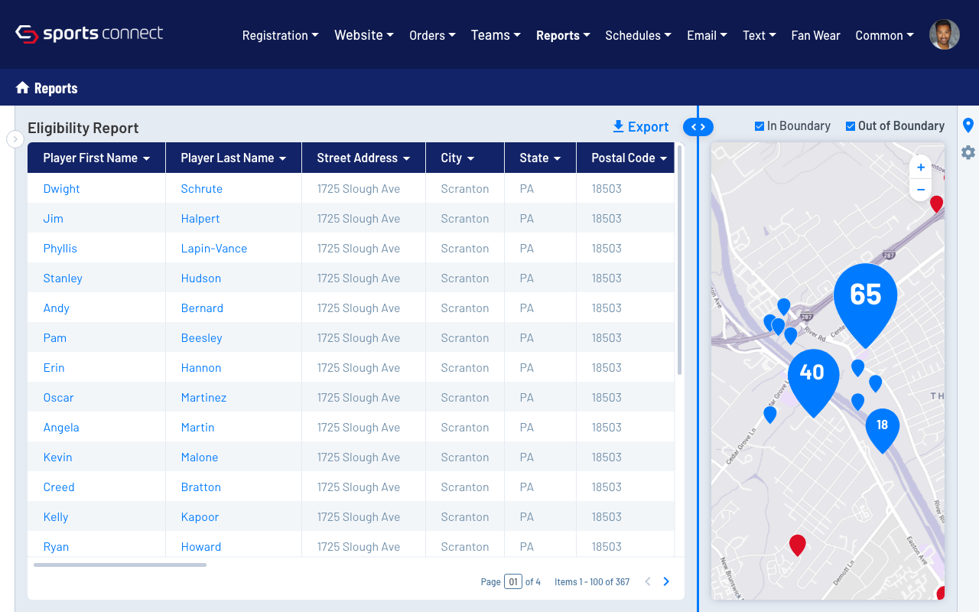The width and height of the screenshot is (979, 612).
Task: Expand the Common menu
Action: tap(884, 35)
